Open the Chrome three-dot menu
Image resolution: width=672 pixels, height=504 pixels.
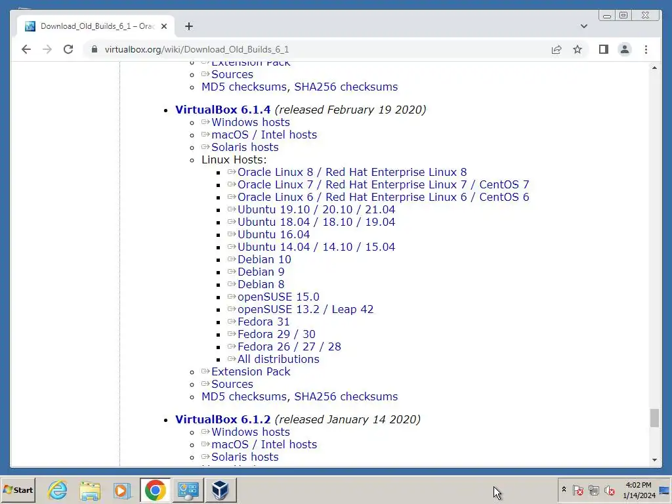pos(646,49)
